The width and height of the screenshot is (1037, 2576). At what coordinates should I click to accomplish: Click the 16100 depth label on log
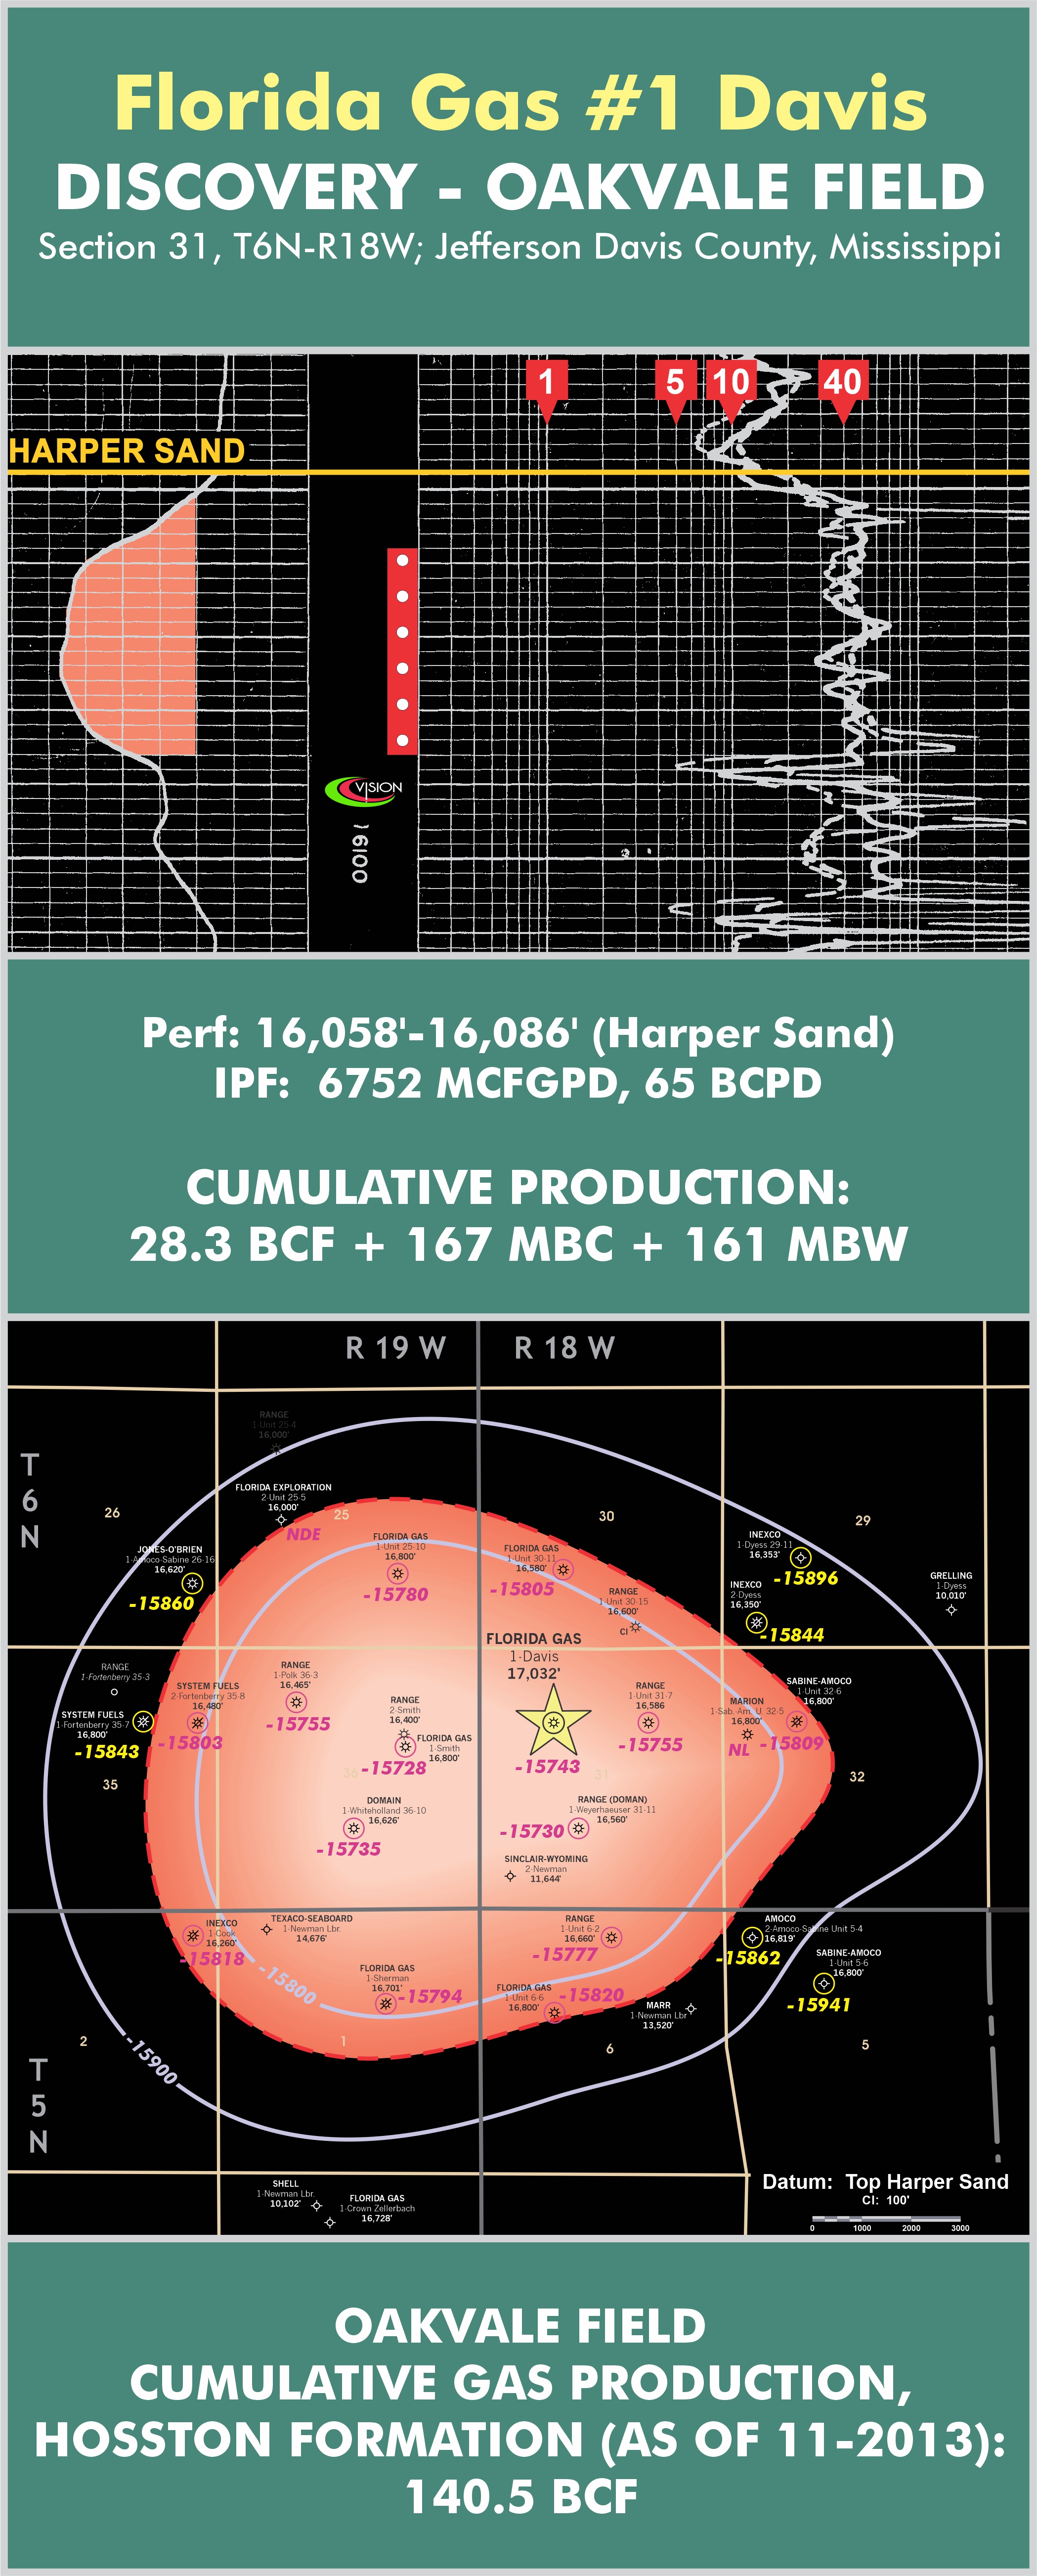coord(360,853)
